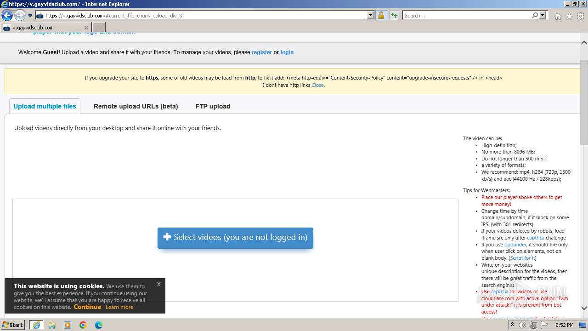Open the popunder link in tips
This screenshot has width=588, height=331.
pos(515,245)
